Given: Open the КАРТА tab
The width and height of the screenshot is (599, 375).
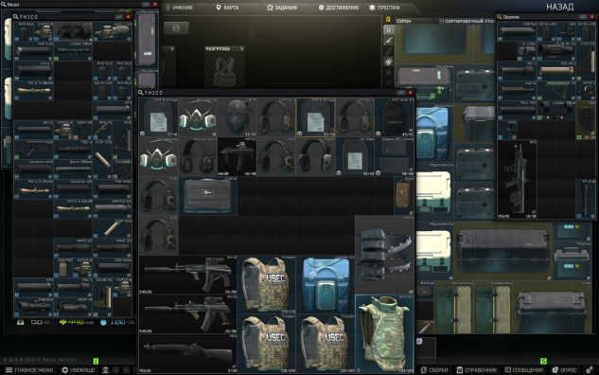Looking at the screenshot, I should tap(227, 8).
